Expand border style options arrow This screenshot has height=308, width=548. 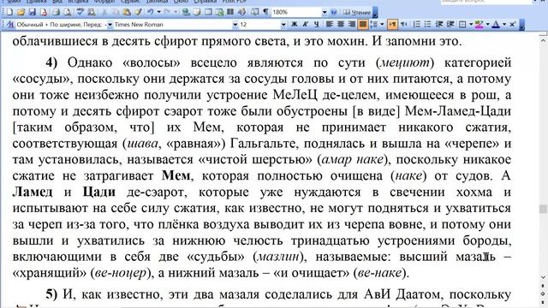471,24
